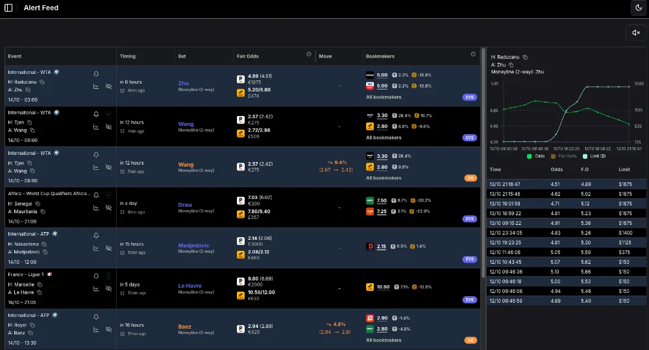Image resolution: width=649 pixels, height=350 pixels.
Task: Click the 7.50 bookmaker odds for Draw
Action: [x=382, y=201]
